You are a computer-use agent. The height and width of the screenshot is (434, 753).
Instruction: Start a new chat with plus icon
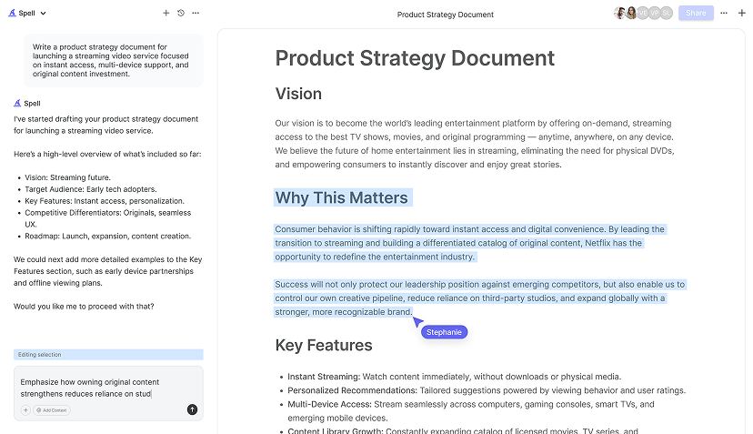pos(166,14)
